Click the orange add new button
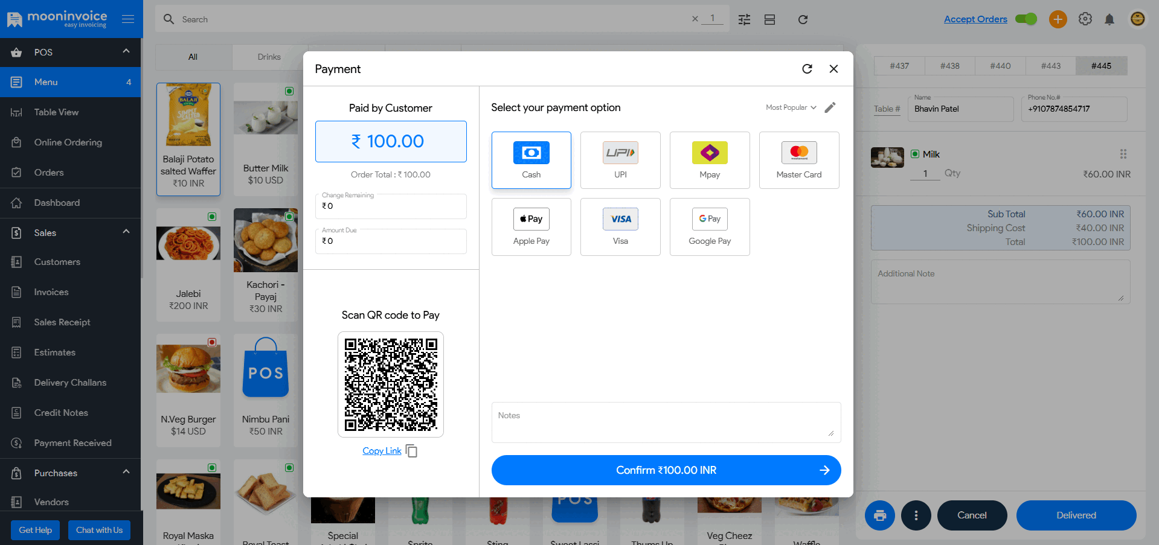The height and width of the screenshot is (545, 1159). (x=1058, y=19)
